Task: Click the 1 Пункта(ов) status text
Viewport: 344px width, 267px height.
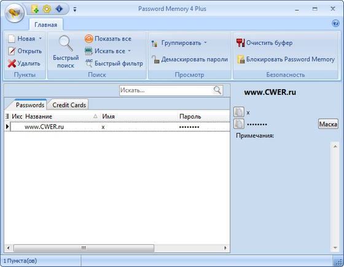Action: (x=20, y=261)
